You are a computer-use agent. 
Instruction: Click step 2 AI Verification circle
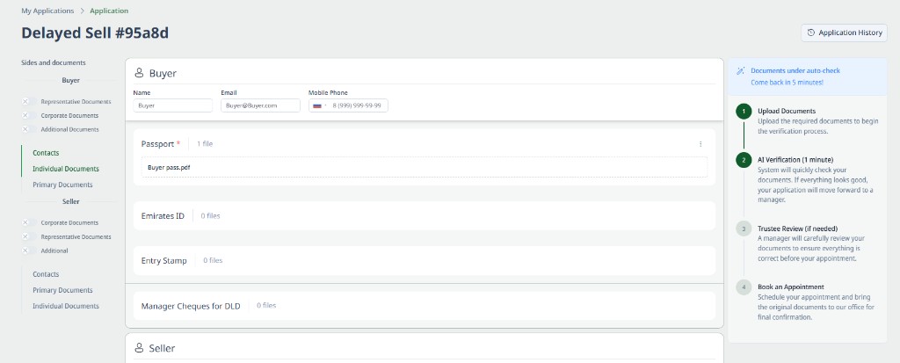pyautogui.click(x=744, y=160)
